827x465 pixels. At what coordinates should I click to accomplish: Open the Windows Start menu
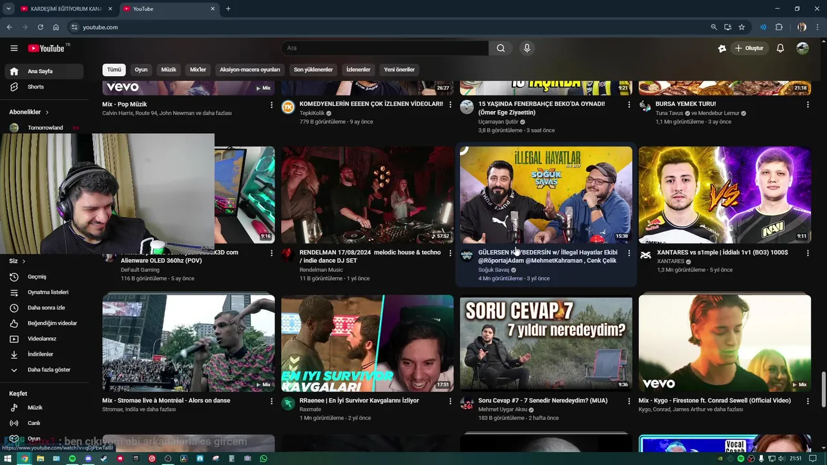[8, 459]
